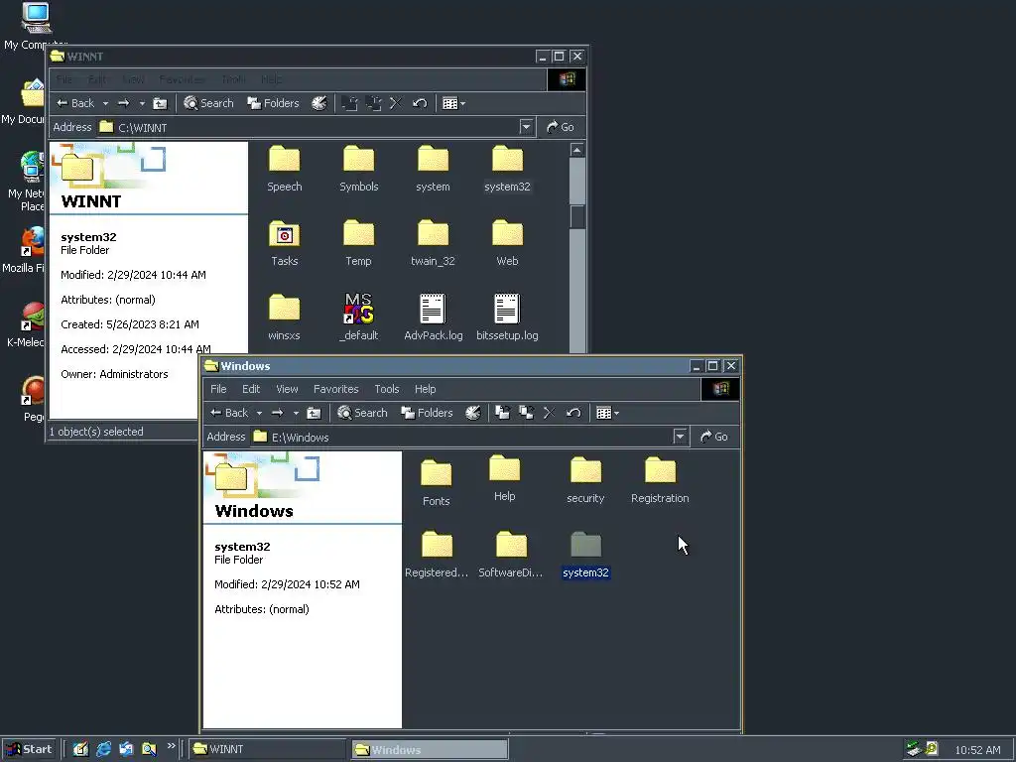Screen dimensions: 1016x762
Task: Select the twain_32 folder in WINNT window
Action: [433, 243]
